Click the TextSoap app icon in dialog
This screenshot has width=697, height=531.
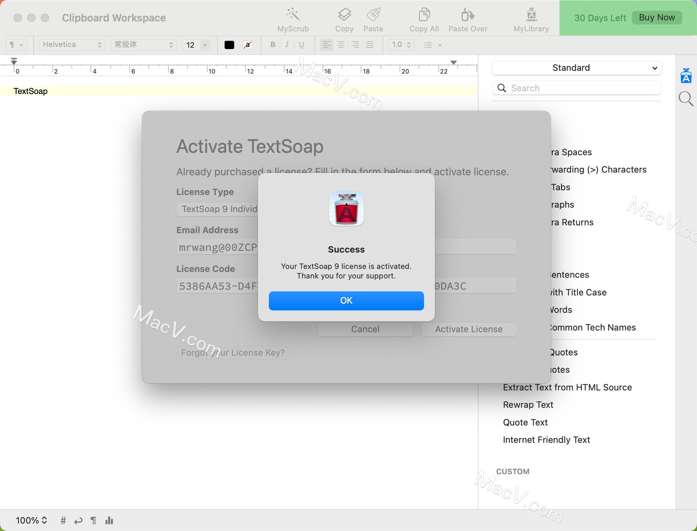click(346, 208)
